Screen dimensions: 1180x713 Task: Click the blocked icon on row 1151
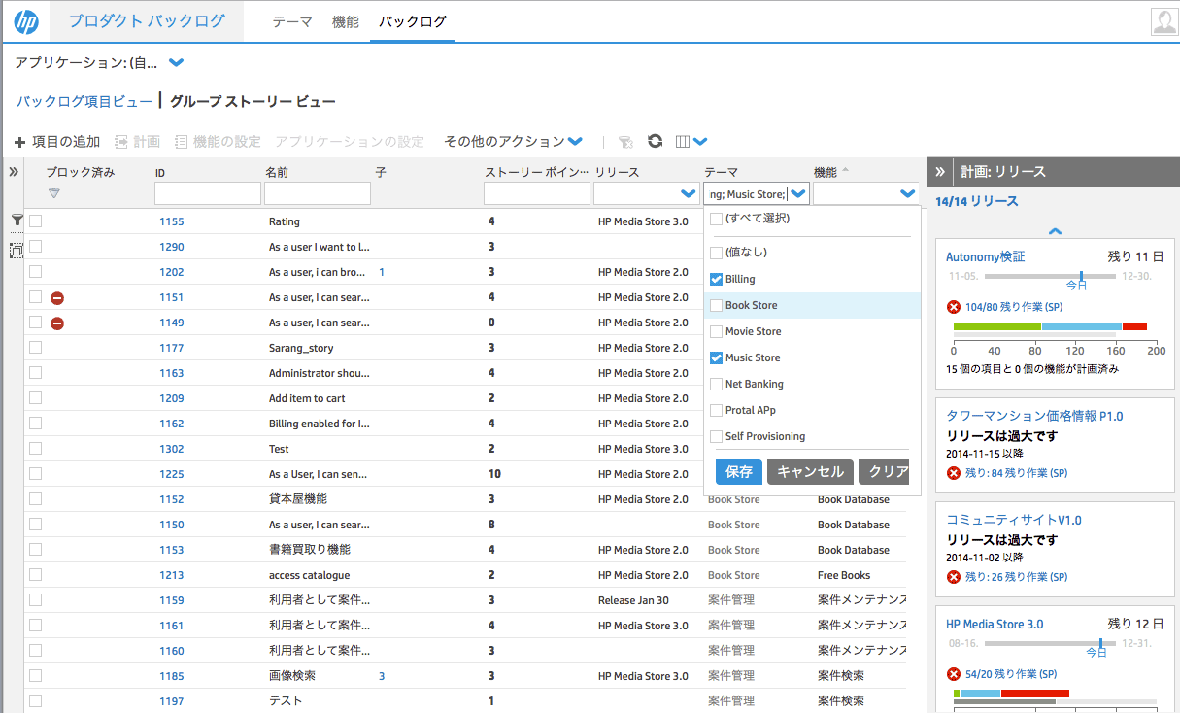click(57, 297)
